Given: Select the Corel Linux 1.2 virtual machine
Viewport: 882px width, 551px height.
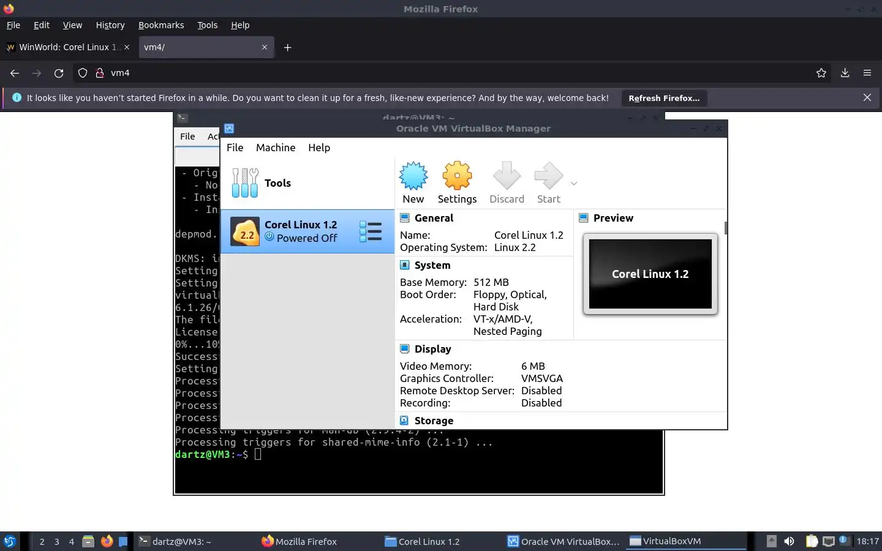Looking at the screenshot, I should 307,231.
